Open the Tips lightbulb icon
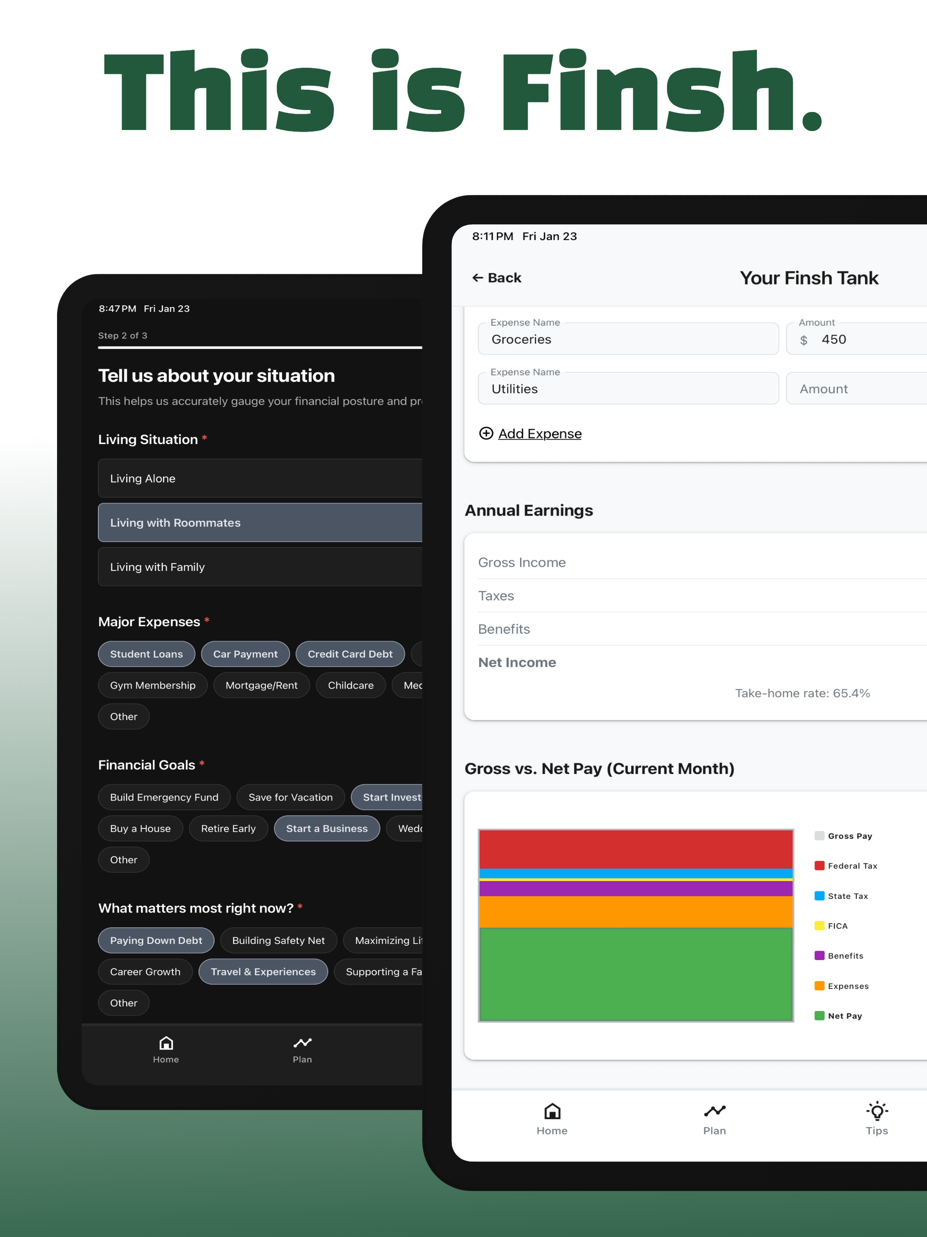Viewport: 927px width, 1237px height. point(876,1112)
